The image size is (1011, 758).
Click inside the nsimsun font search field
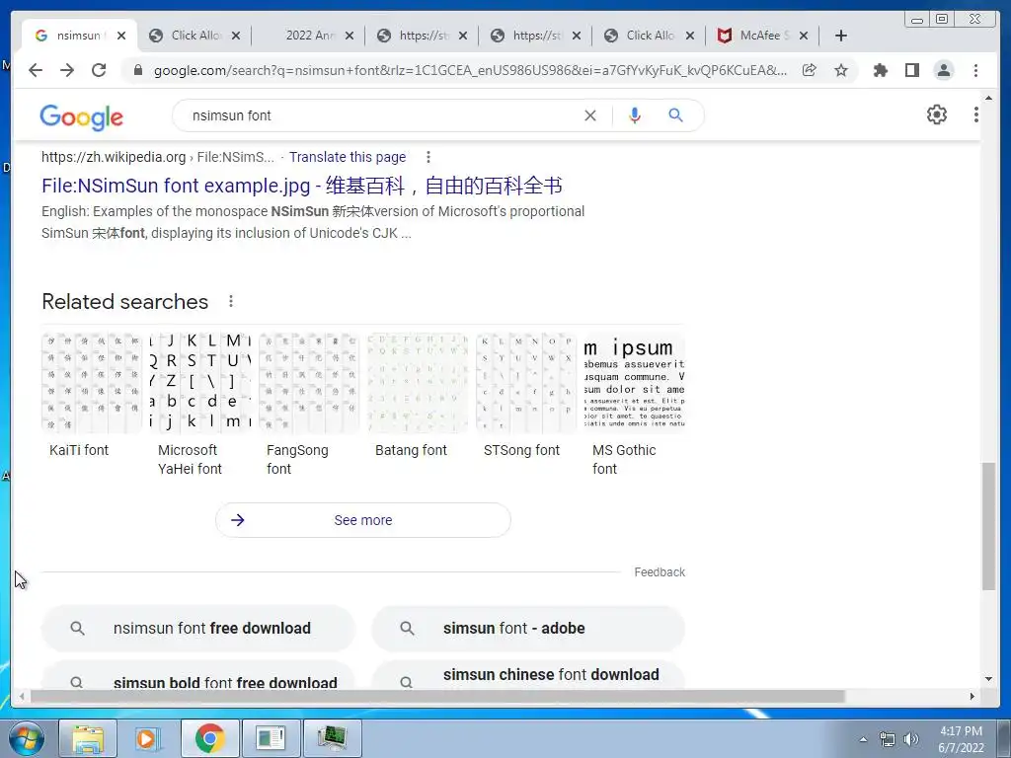click(x=380, y=115)
